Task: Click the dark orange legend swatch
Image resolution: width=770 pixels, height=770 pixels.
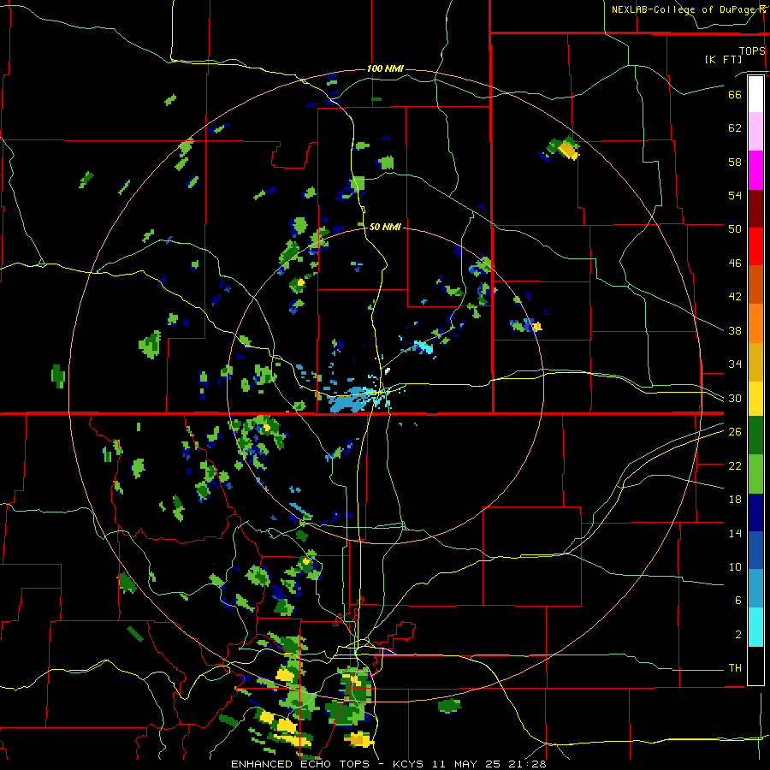Action: coord(755,285)
